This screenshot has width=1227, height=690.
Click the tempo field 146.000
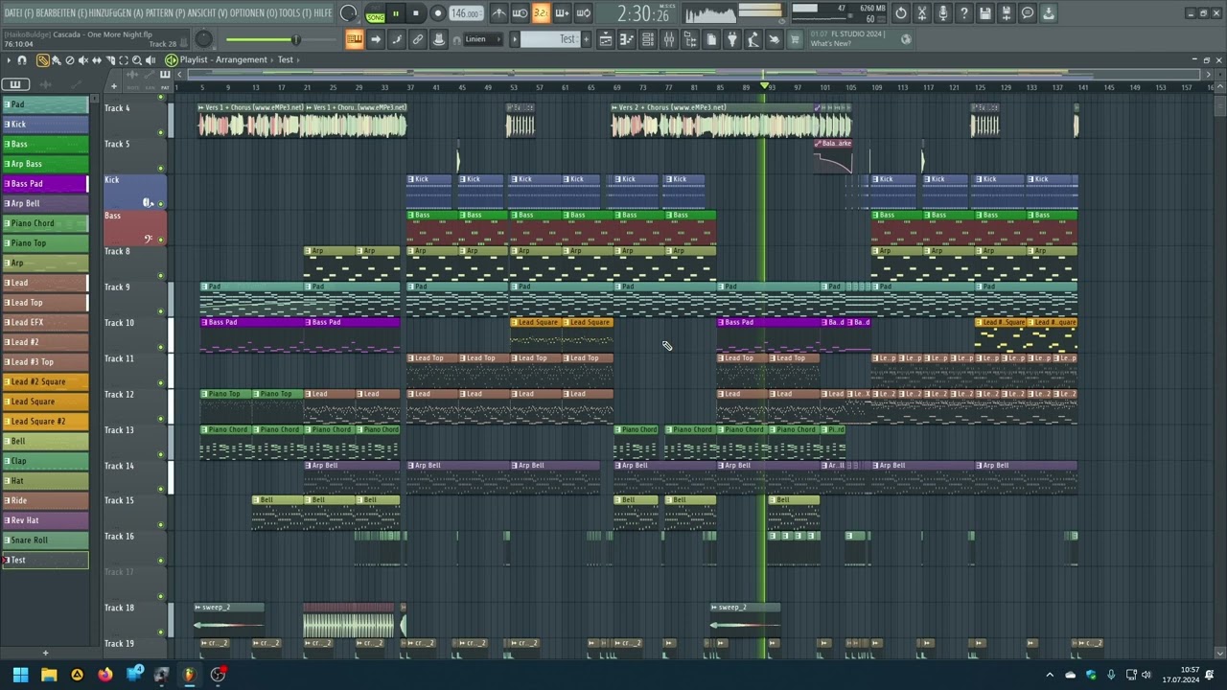pos(466,13)
